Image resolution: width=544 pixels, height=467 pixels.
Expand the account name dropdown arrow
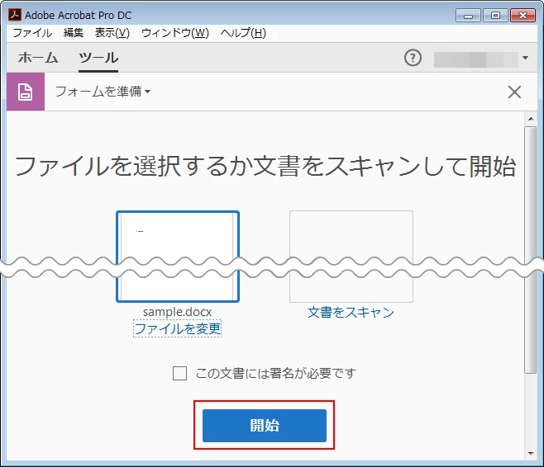(x=525, y=58)
